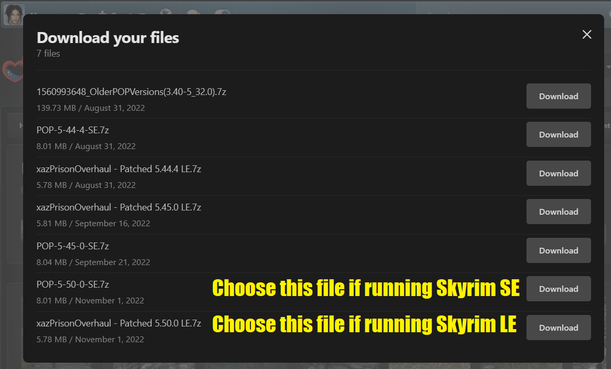This screenshot has height=369, width=611.
Task: Click '5.78 MB / August 31, 2022' details
Action: pos(86,185)
